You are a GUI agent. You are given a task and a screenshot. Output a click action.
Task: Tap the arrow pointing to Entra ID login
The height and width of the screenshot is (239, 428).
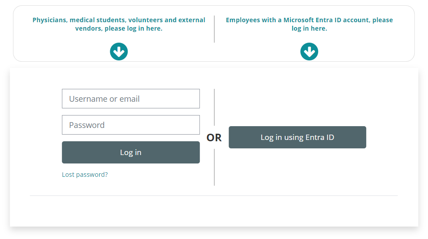[x=309, y=52]
